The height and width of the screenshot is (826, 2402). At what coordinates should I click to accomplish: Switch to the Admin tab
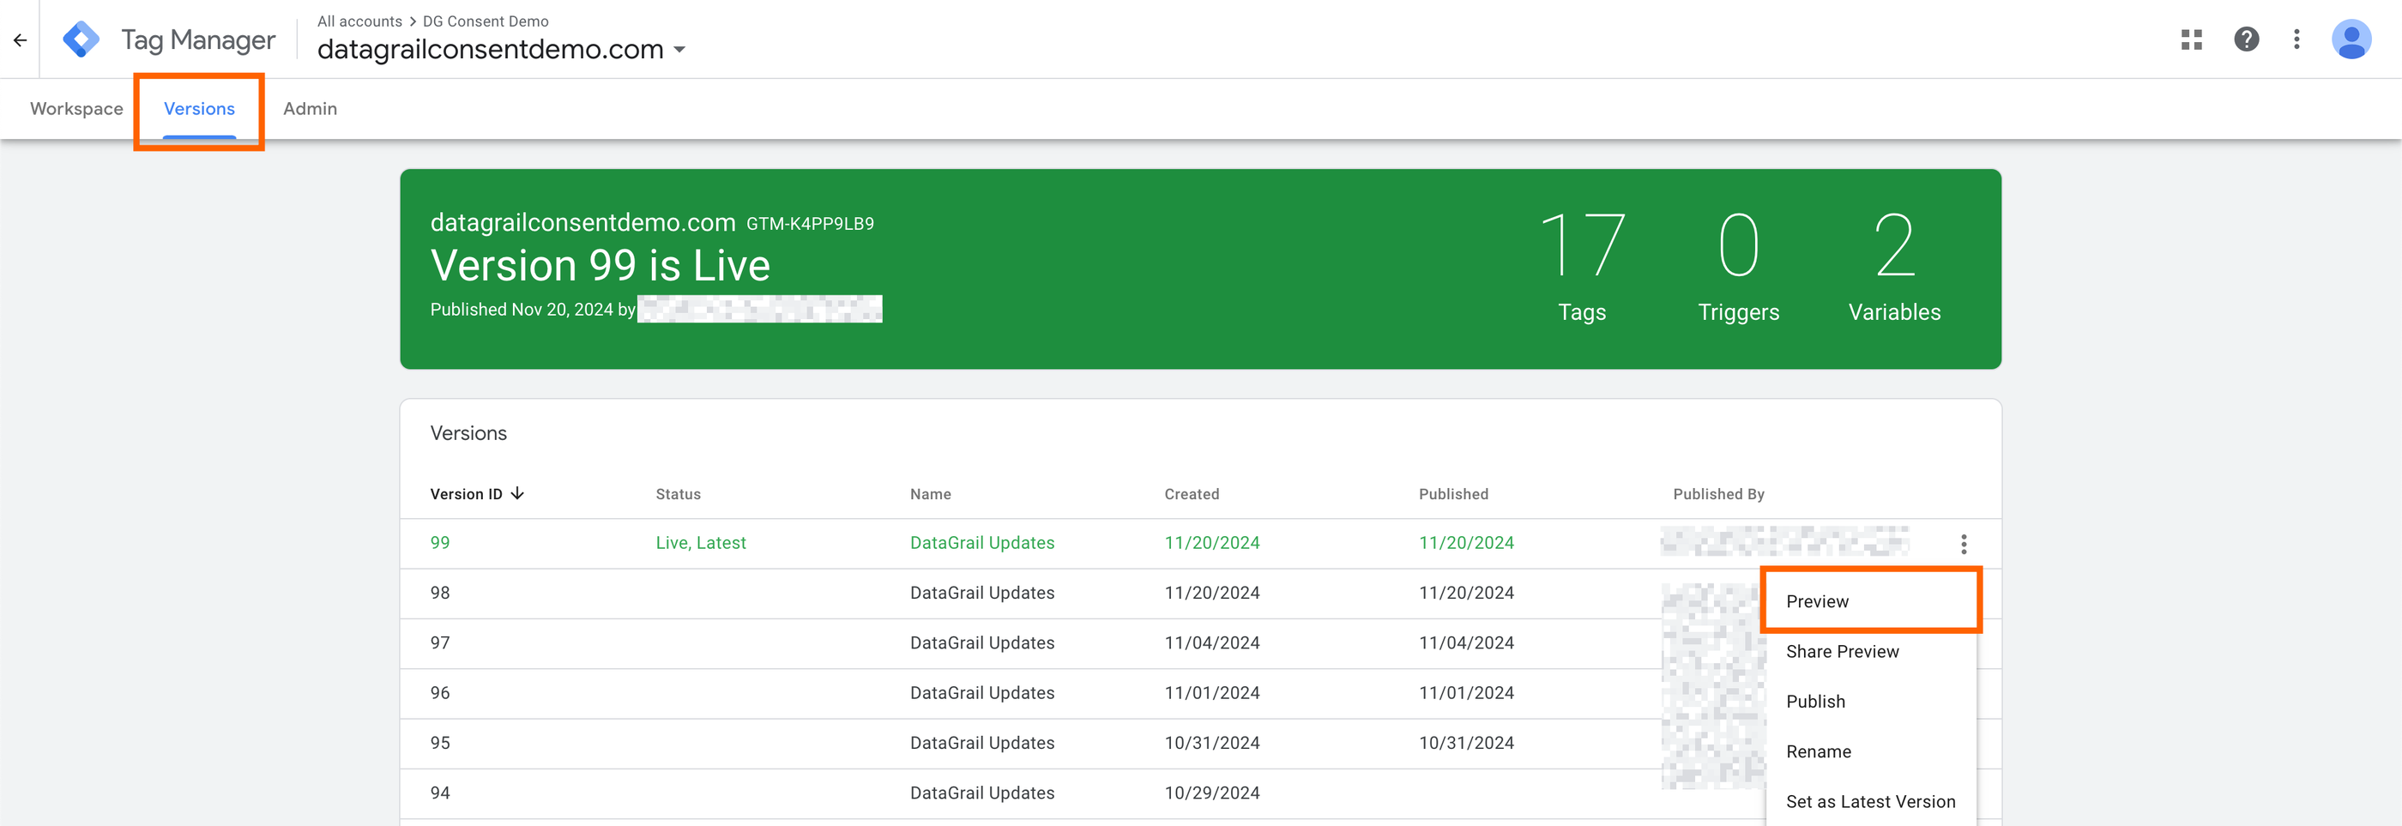310,108
